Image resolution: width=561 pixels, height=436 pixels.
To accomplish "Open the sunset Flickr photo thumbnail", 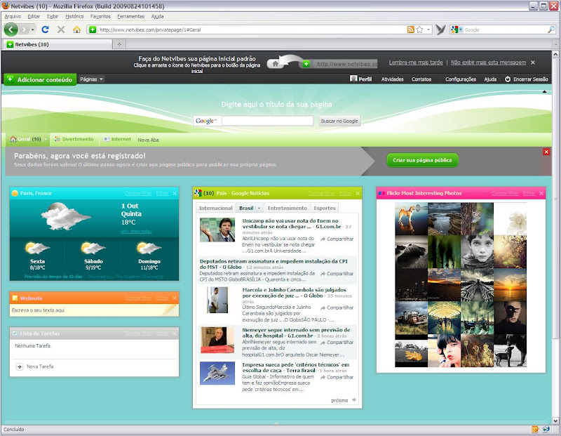I will coord(510,285).
